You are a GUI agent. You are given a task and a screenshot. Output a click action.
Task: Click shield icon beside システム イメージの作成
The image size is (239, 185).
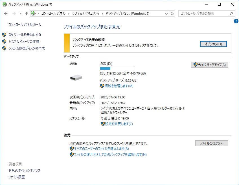pyautogui.click(x=4, y=41)
